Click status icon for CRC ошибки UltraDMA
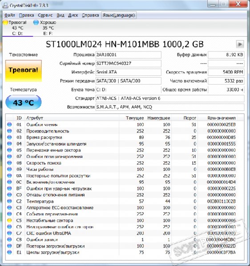Viewport: 250px width, 266px height. [x=9, y=233]
